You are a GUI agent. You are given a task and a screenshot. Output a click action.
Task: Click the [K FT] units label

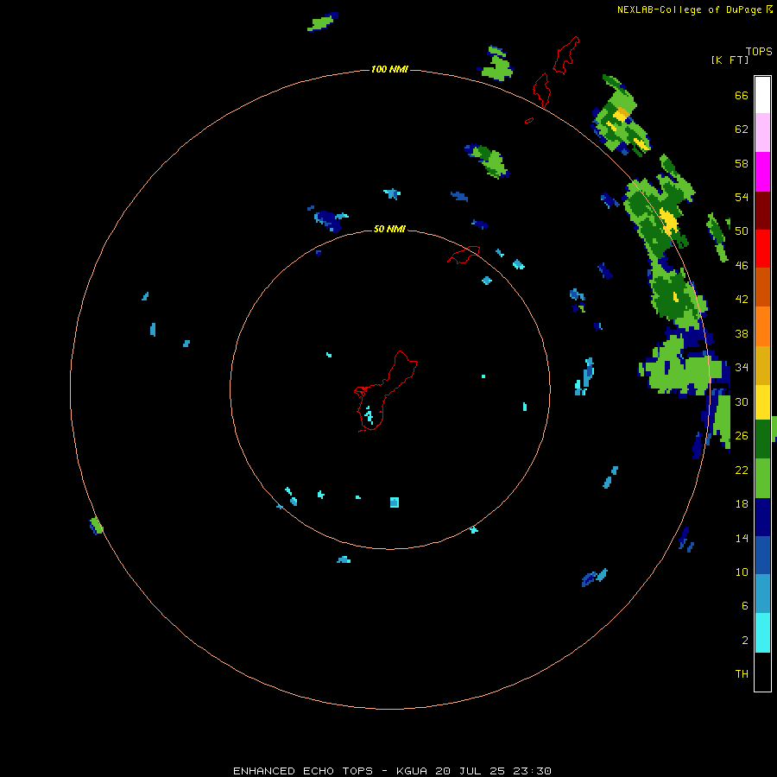pyautogui.click(x=730, y=60)
